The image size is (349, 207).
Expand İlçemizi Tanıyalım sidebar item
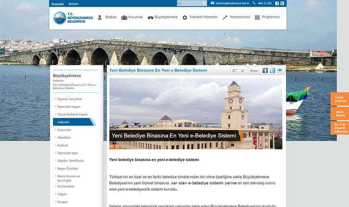coord(69,99)
